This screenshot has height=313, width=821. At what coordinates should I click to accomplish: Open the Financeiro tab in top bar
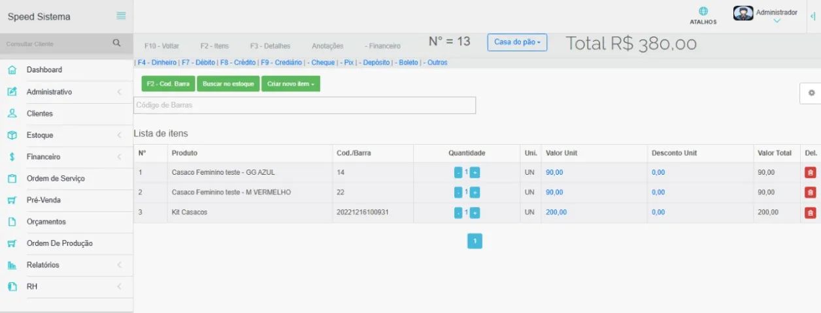382,46
